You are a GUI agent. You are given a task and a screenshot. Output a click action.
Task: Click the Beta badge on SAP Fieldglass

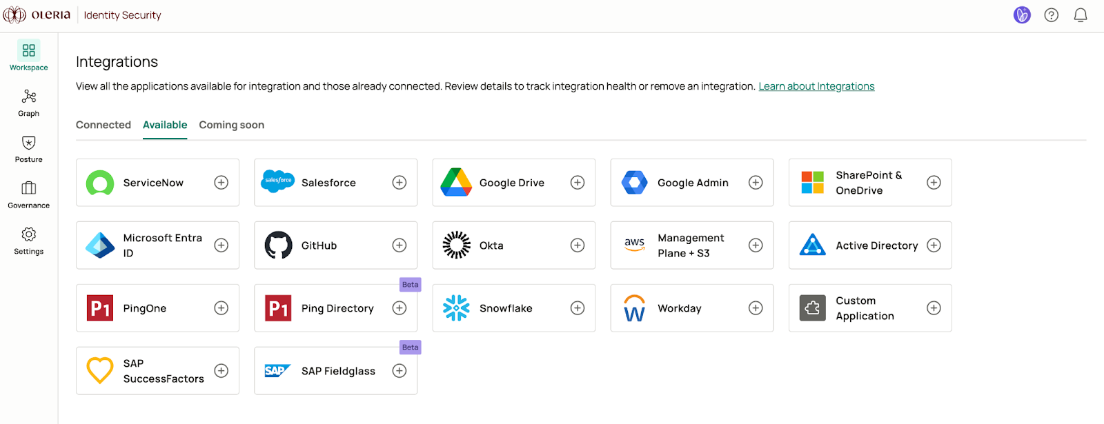(x=411, y=347)
